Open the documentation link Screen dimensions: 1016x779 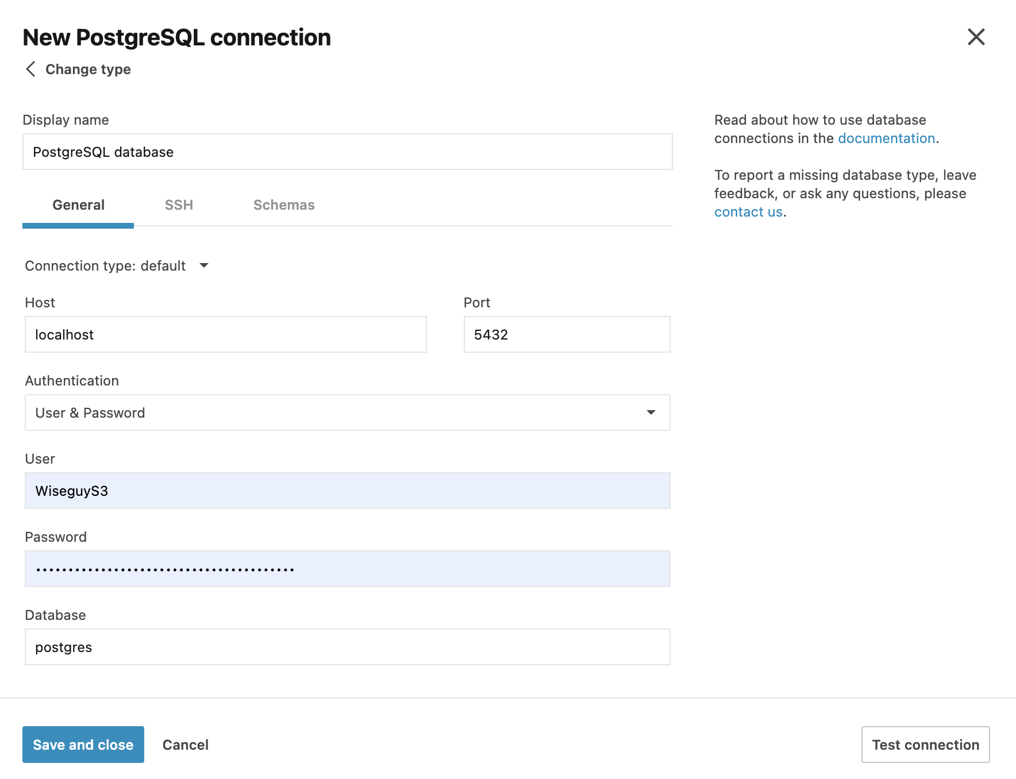point(886,138)
